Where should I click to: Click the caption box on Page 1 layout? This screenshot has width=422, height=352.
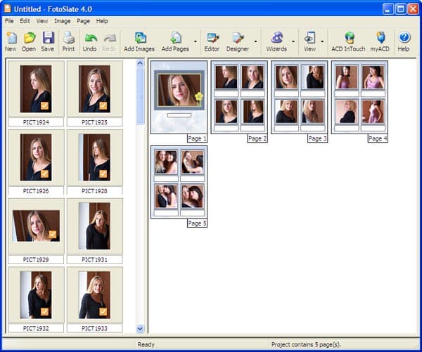(x=179, y=115)
